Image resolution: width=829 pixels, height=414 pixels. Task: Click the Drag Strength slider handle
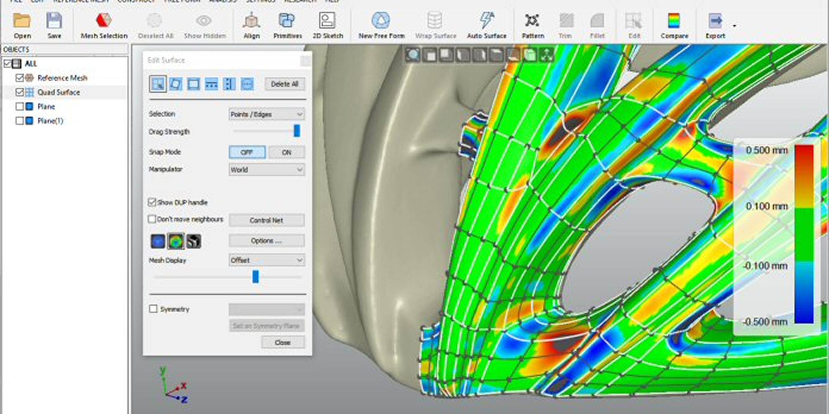coord(297,131)
